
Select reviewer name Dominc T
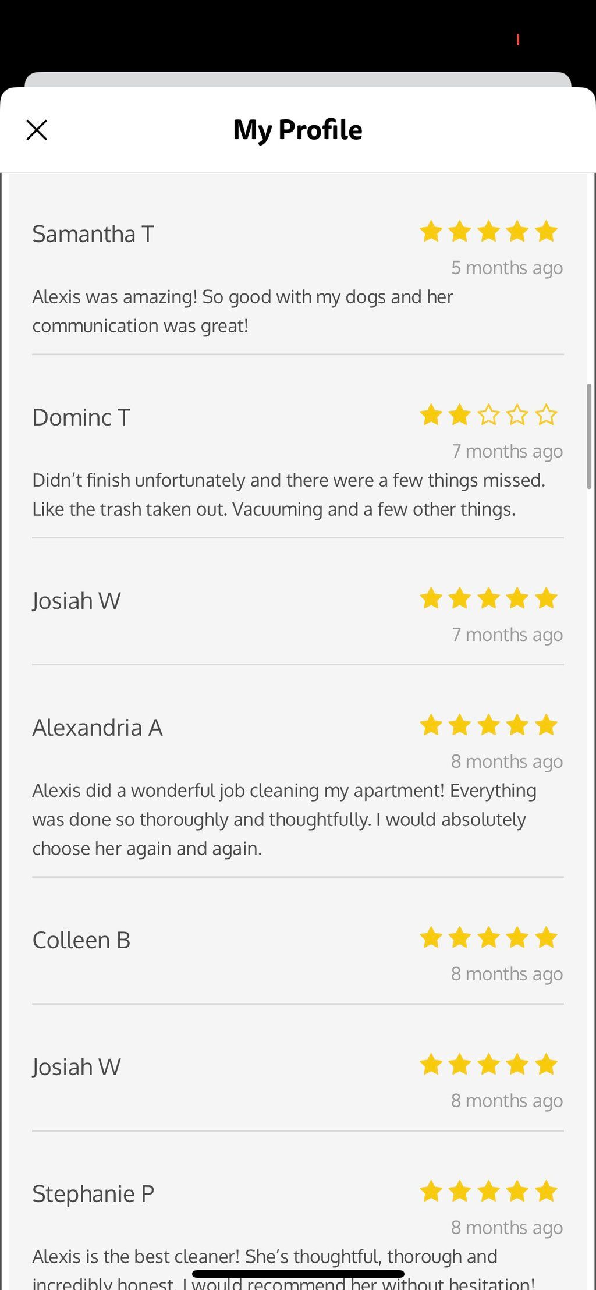81,417
